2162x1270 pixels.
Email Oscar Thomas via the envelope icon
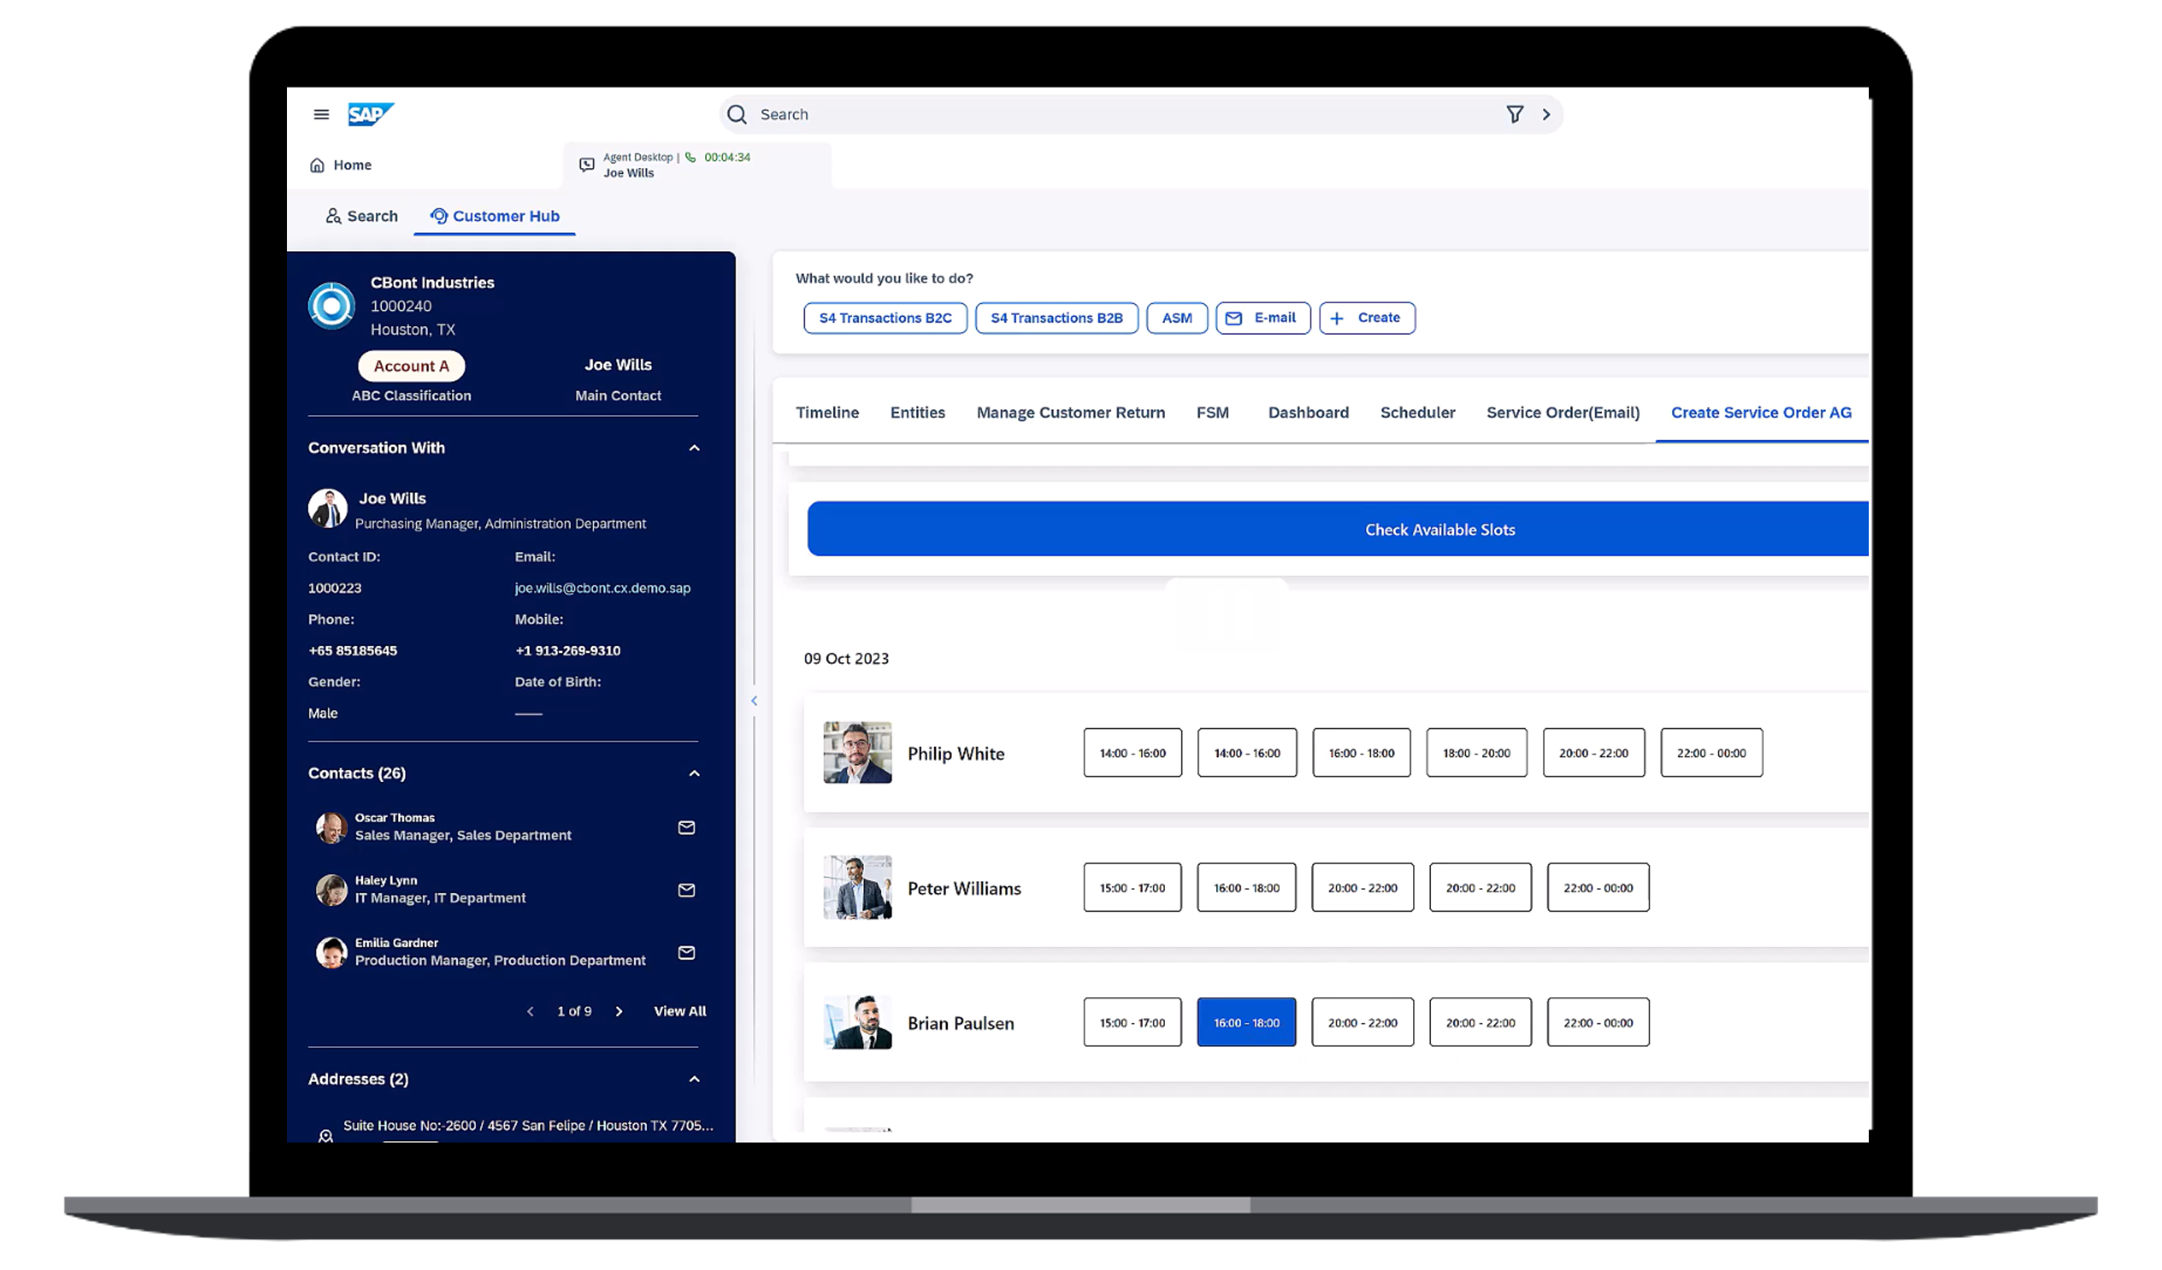pyautogui.click(x=687, y=828)
